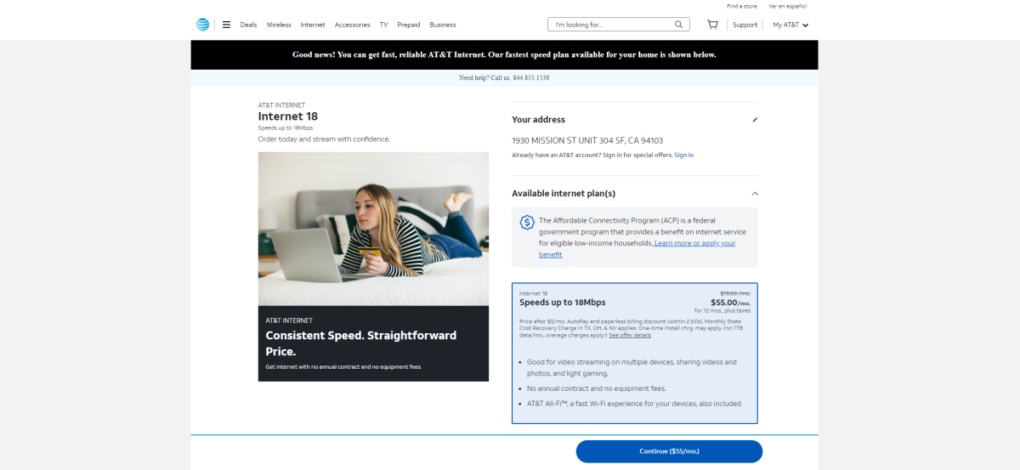
Task: Click the 844.855.1539 help phone number
Action: [531, 78]
